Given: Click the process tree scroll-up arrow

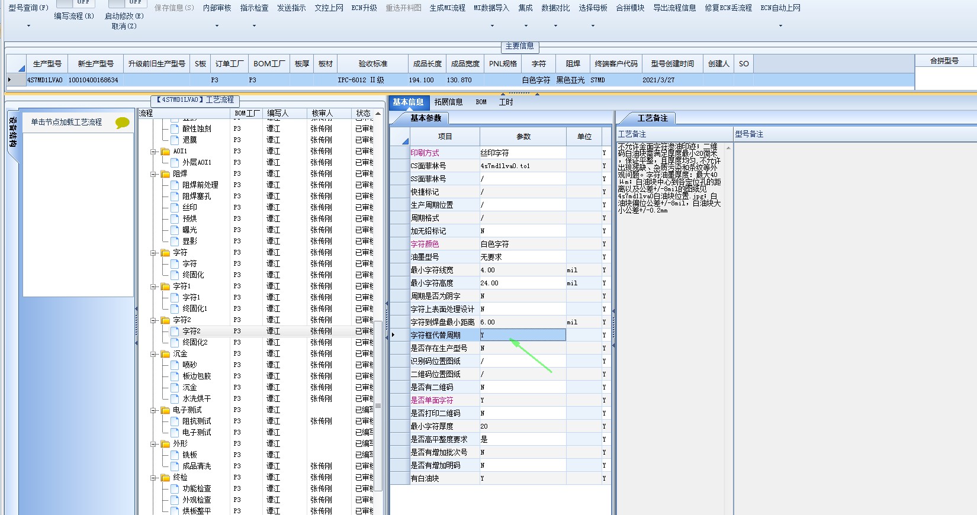Looking at the screenshot, I should click(x=378, y=113).
